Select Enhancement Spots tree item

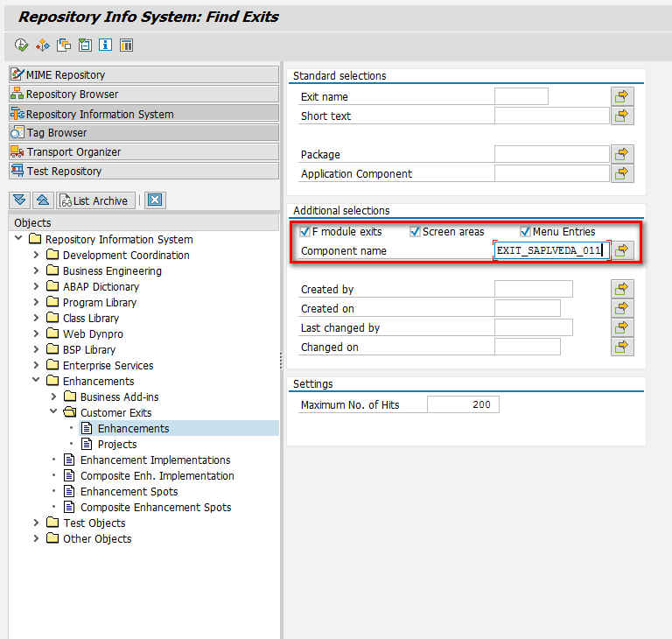tap(129, 491)
